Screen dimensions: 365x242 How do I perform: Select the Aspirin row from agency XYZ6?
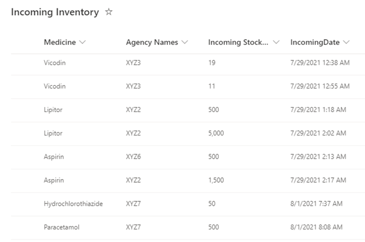click(53, 157)
